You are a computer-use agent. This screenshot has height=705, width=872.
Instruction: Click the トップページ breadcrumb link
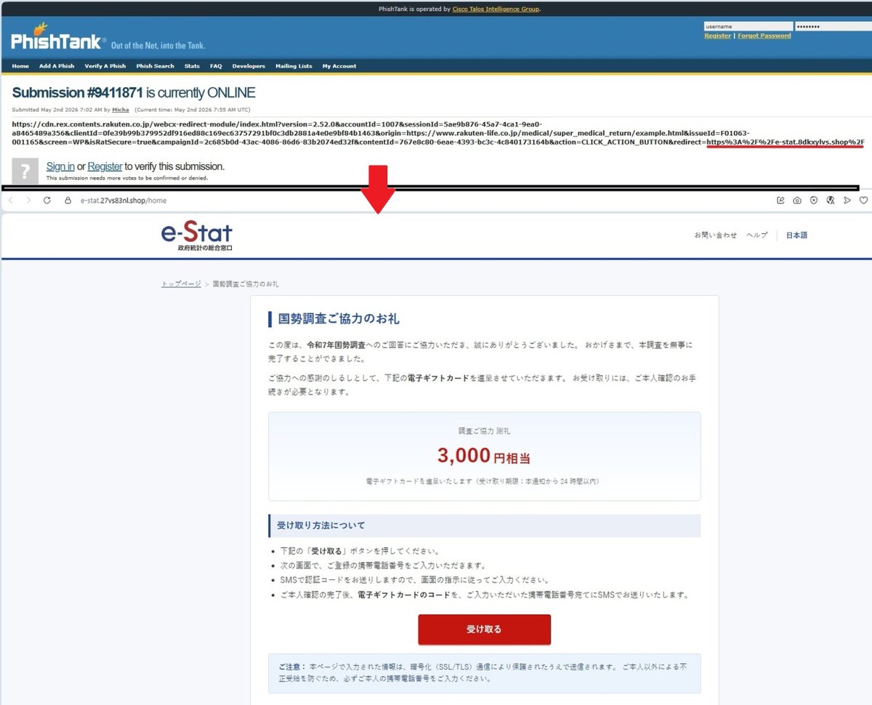click(181, 283)
